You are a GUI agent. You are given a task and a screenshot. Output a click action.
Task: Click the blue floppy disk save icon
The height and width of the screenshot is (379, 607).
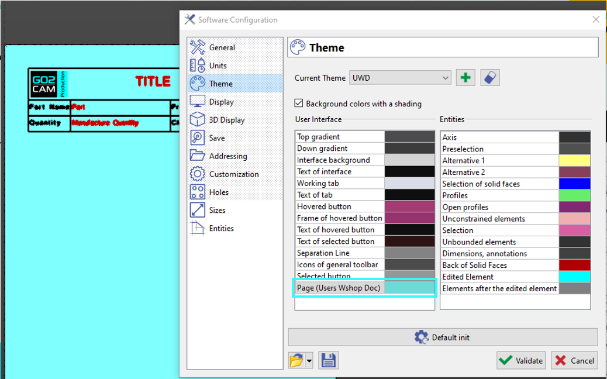[x=329, y=360]
